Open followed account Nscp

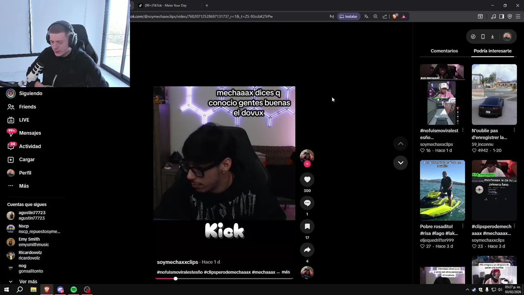pos(33,229)
